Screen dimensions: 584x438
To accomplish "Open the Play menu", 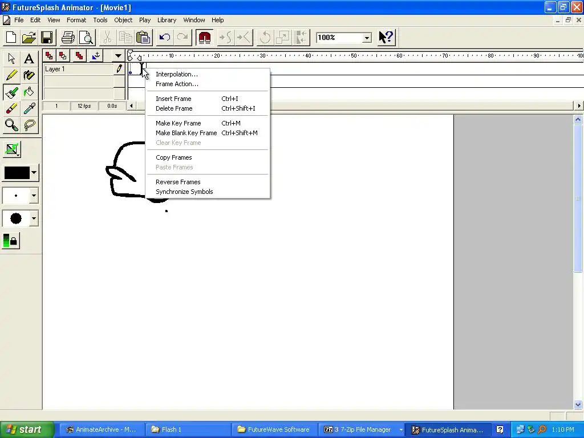I will tap(144, 20).
